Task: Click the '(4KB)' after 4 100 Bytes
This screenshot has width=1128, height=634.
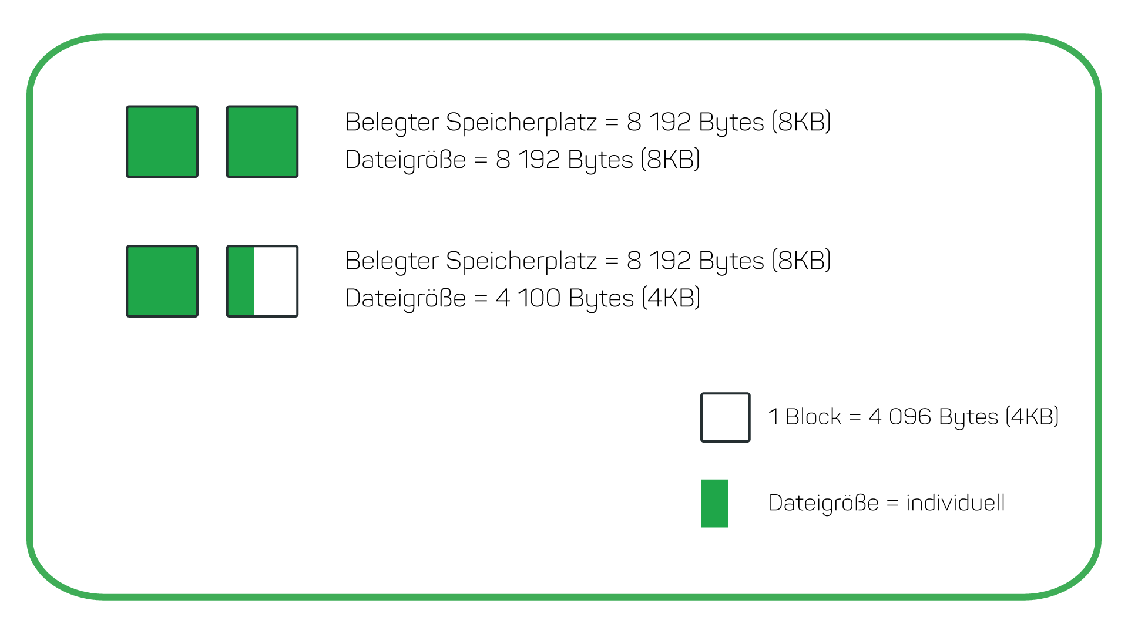Action: pyautogui.click(x=671, y=298)
